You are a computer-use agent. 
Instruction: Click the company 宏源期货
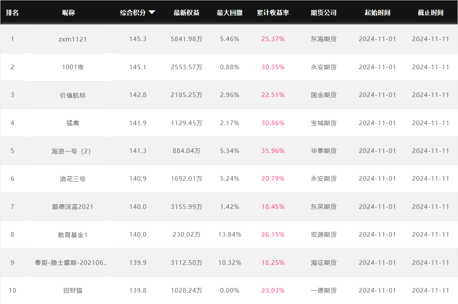(x=324, y=234)
